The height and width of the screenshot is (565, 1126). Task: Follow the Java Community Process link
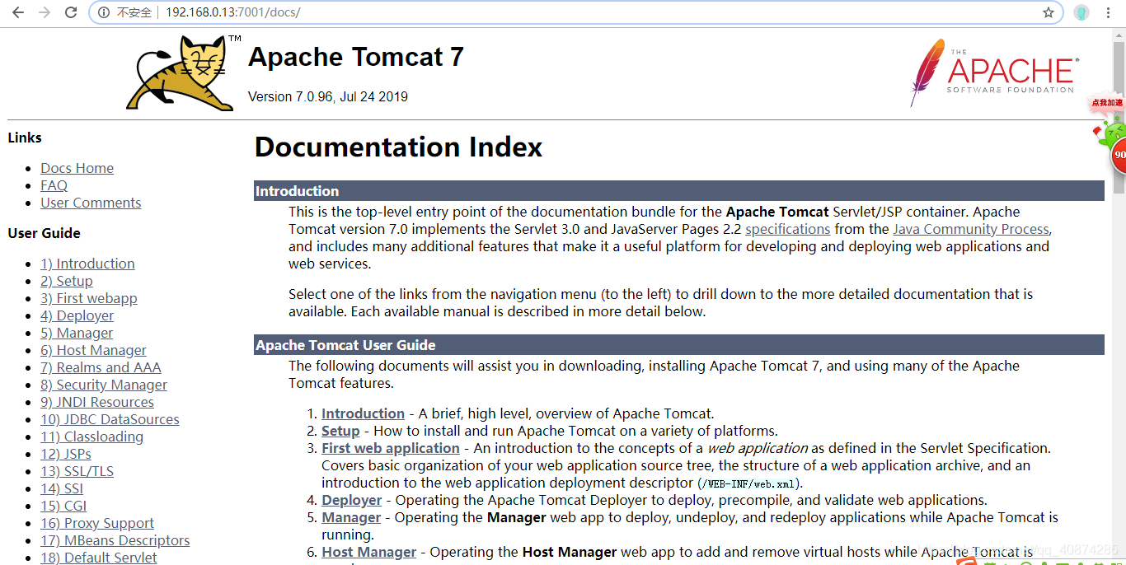click(971, 229)
